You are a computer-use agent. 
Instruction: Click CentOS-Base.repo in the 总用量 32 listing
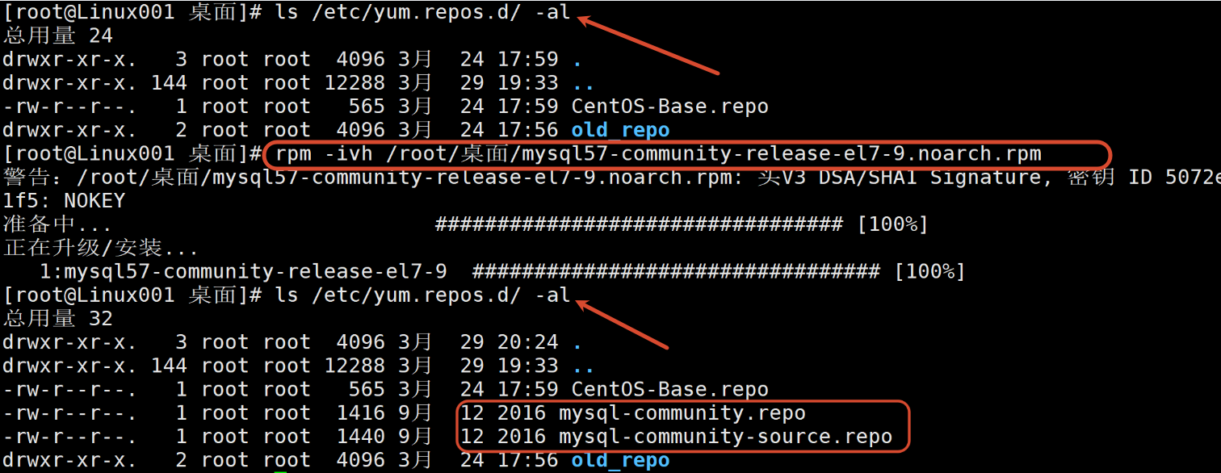[x=670, y=390]
